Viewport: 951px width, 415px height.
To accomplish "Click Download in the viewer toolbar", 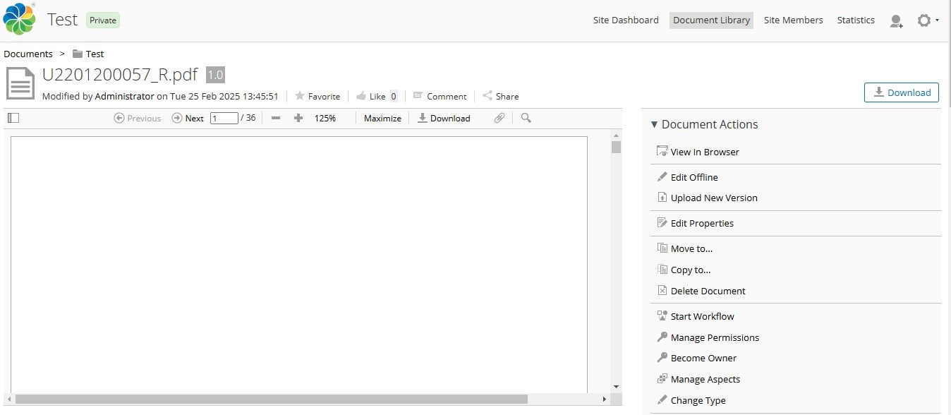I will point(444,118).
